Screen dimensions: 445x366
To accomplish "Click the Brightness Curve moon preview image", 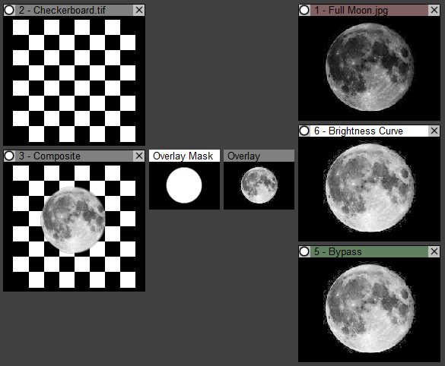I will click(369, 188).
